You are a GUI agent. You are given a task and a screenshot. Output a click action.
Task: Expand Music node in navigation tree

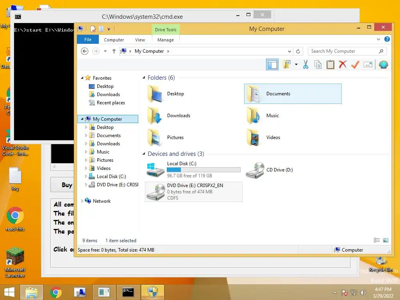pos(86,152)
